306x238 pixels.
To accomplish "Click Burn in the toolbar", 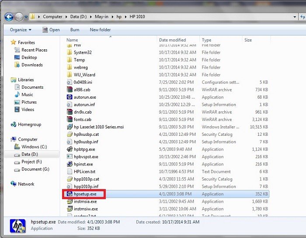I will coord(75,30).
